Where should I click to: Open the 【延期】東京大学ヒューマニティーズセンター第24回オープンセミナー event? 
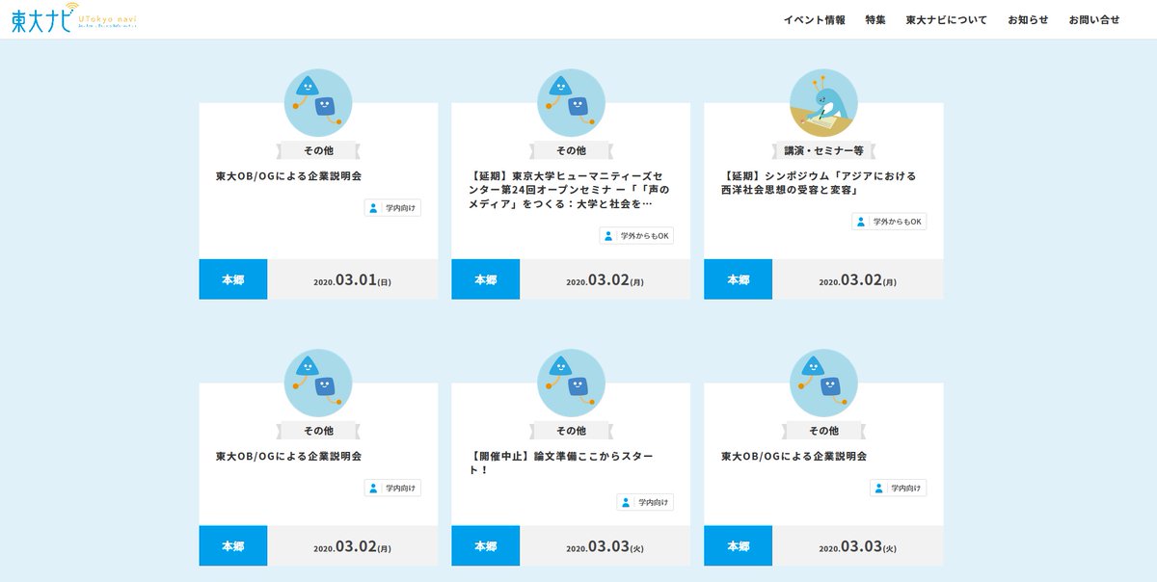tap(568, 190)
